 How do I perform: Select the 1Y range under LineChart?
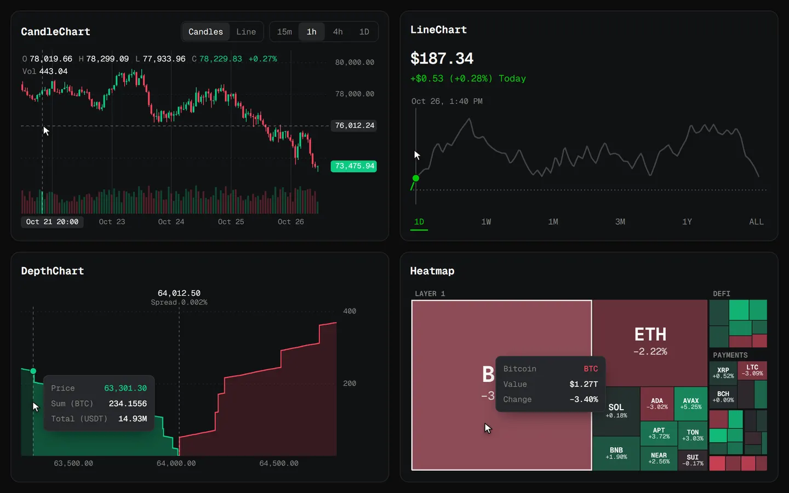(x=687, y=222)
